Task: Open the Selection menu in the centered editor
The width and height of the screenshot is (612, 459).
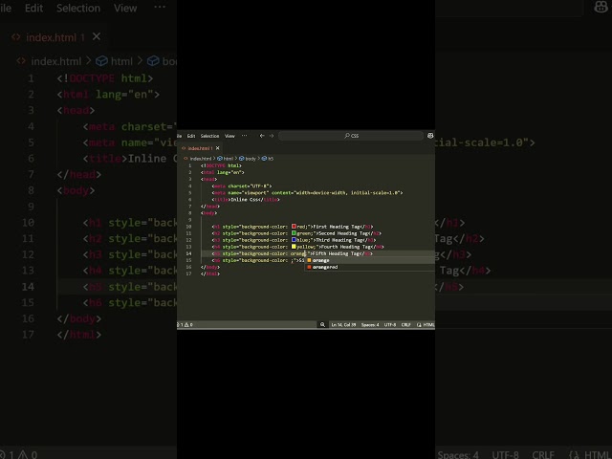Action: [x=209, y=136]
